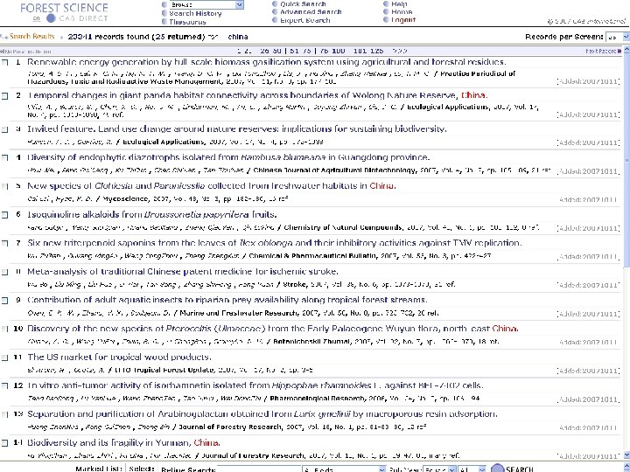Viewport: 630px width, 472px height.
Task: Click the bullet icon beside Home
Action: pos(386,12)
